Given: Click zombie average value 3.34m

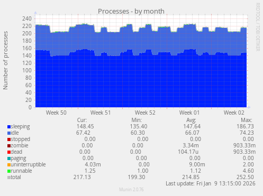Looking at the screenshot, I should click(191, 145).
